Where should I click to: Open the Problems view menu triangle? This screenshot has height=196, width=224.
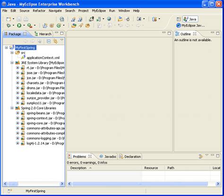point(207,155)
